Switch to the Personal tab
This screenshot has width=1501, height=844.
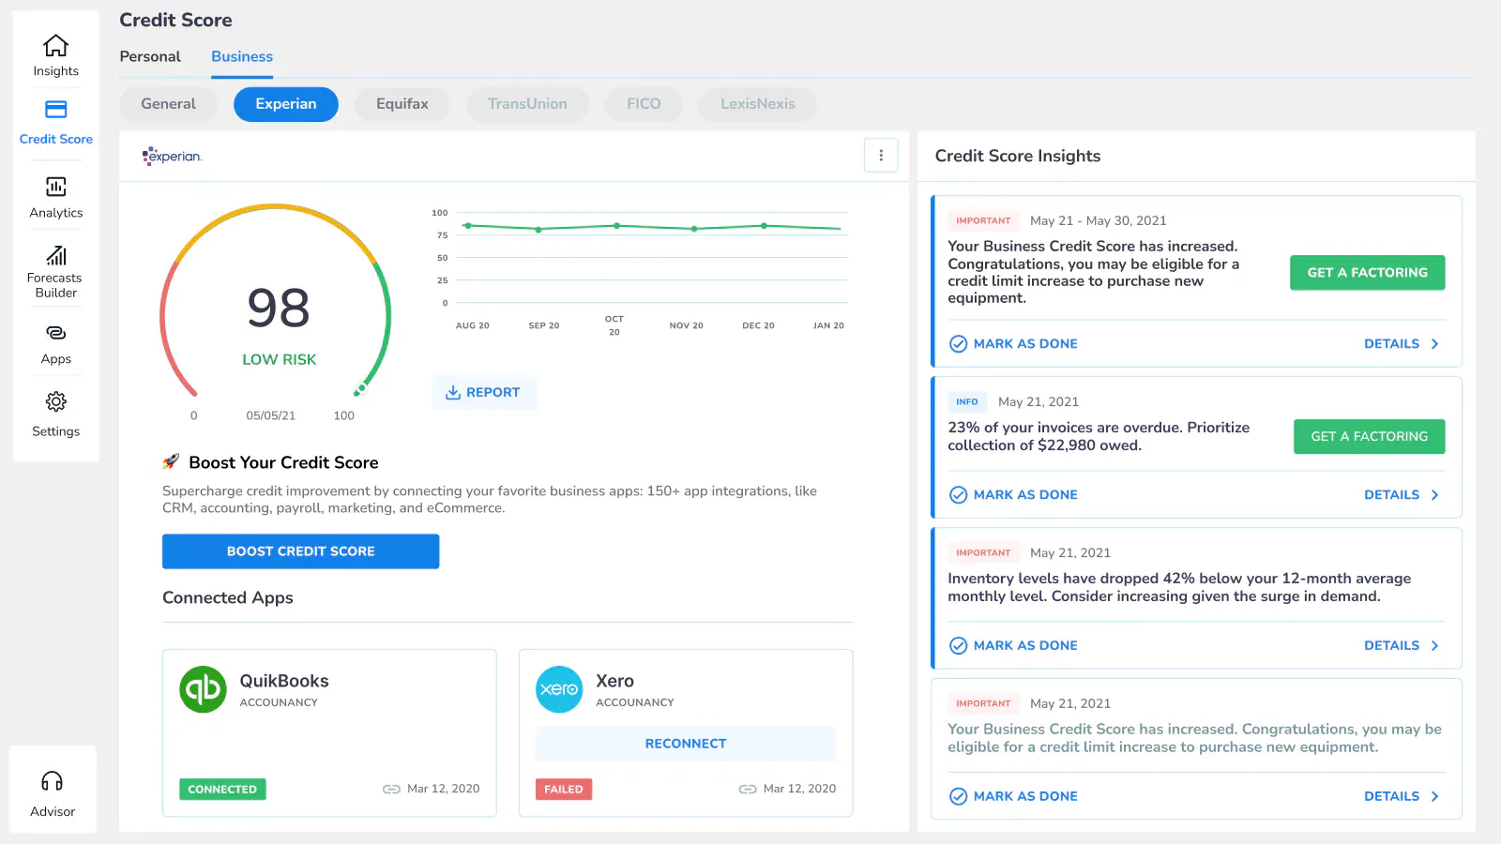[150, 56]
